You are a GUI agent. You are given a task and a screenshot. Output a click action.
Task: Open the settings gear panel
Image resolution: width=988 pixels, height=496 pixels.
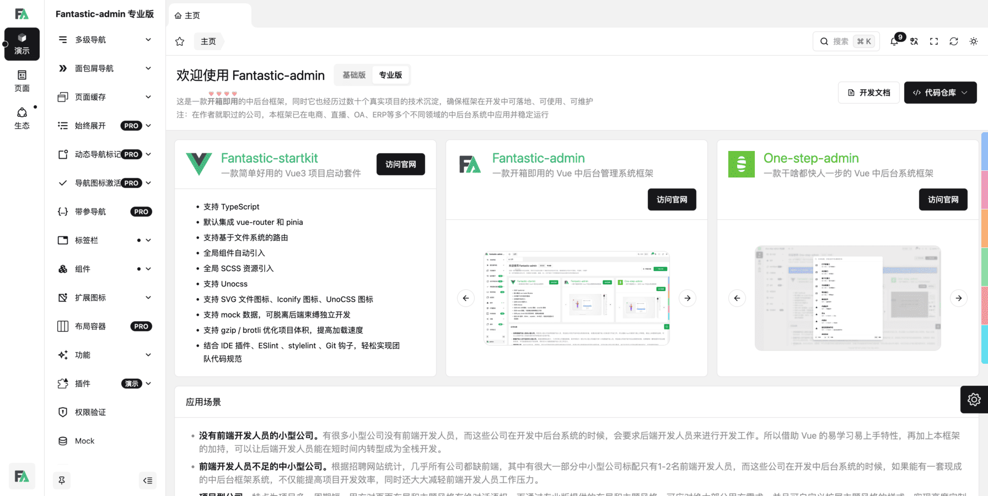pyautogui.click(x=974, y=400)
